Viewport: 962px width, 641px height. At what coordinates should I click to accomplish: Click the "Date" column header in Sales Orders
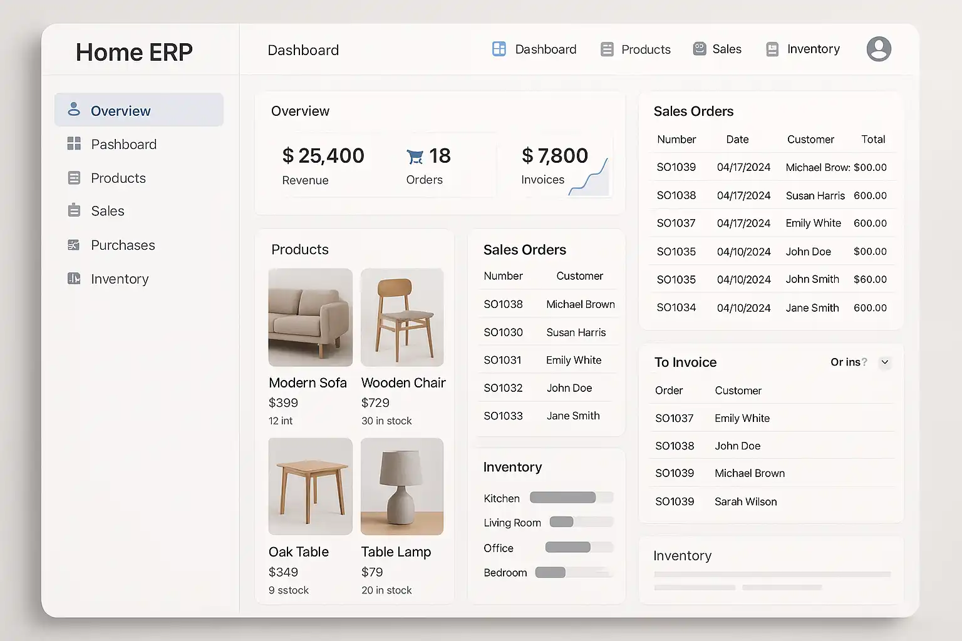click(x=737, y=139)
